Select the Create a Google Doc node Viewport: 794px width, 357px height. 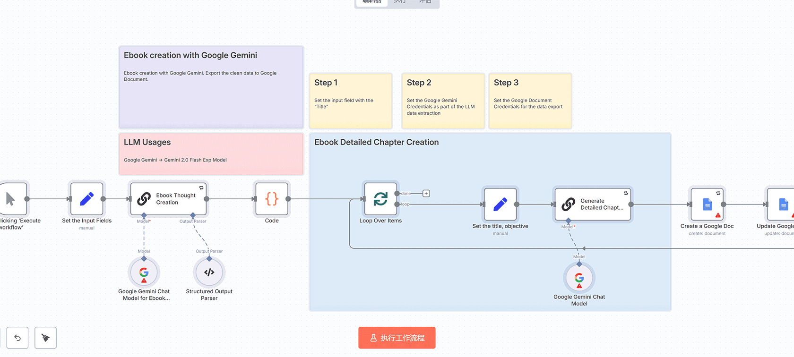[707, 204]
